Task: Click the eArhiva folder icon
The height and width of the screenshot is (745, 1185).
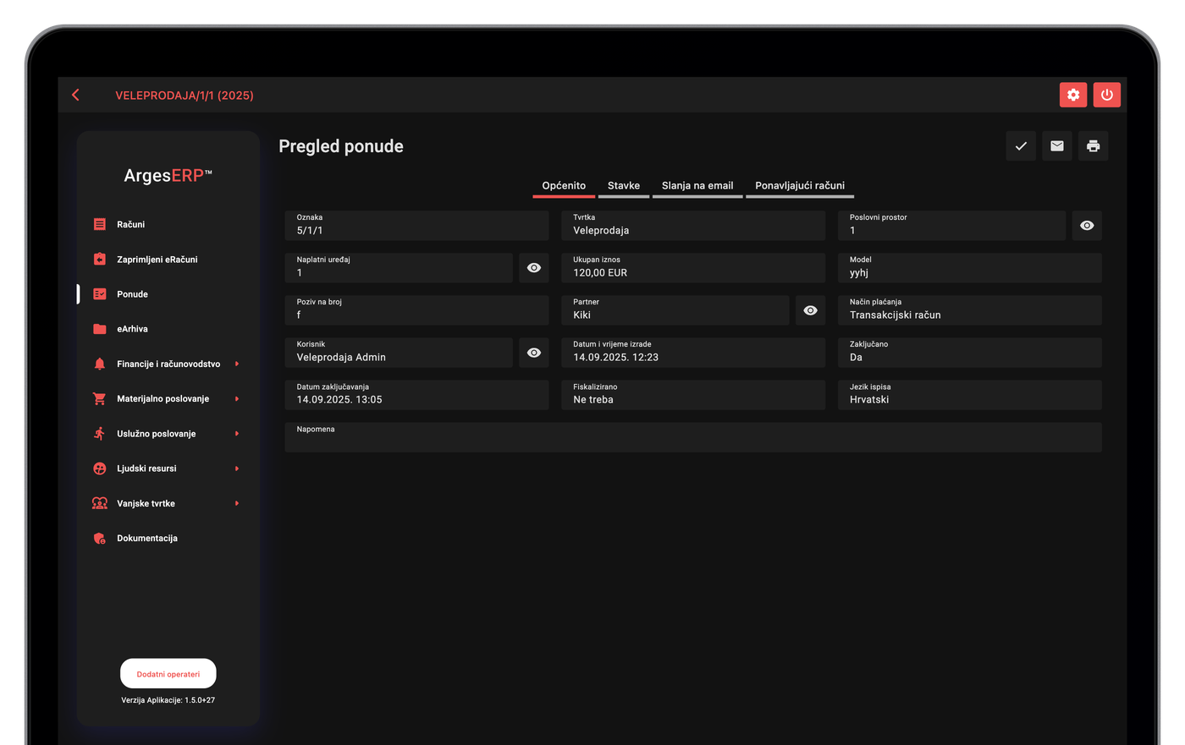Action: click(x=100, y=329)
